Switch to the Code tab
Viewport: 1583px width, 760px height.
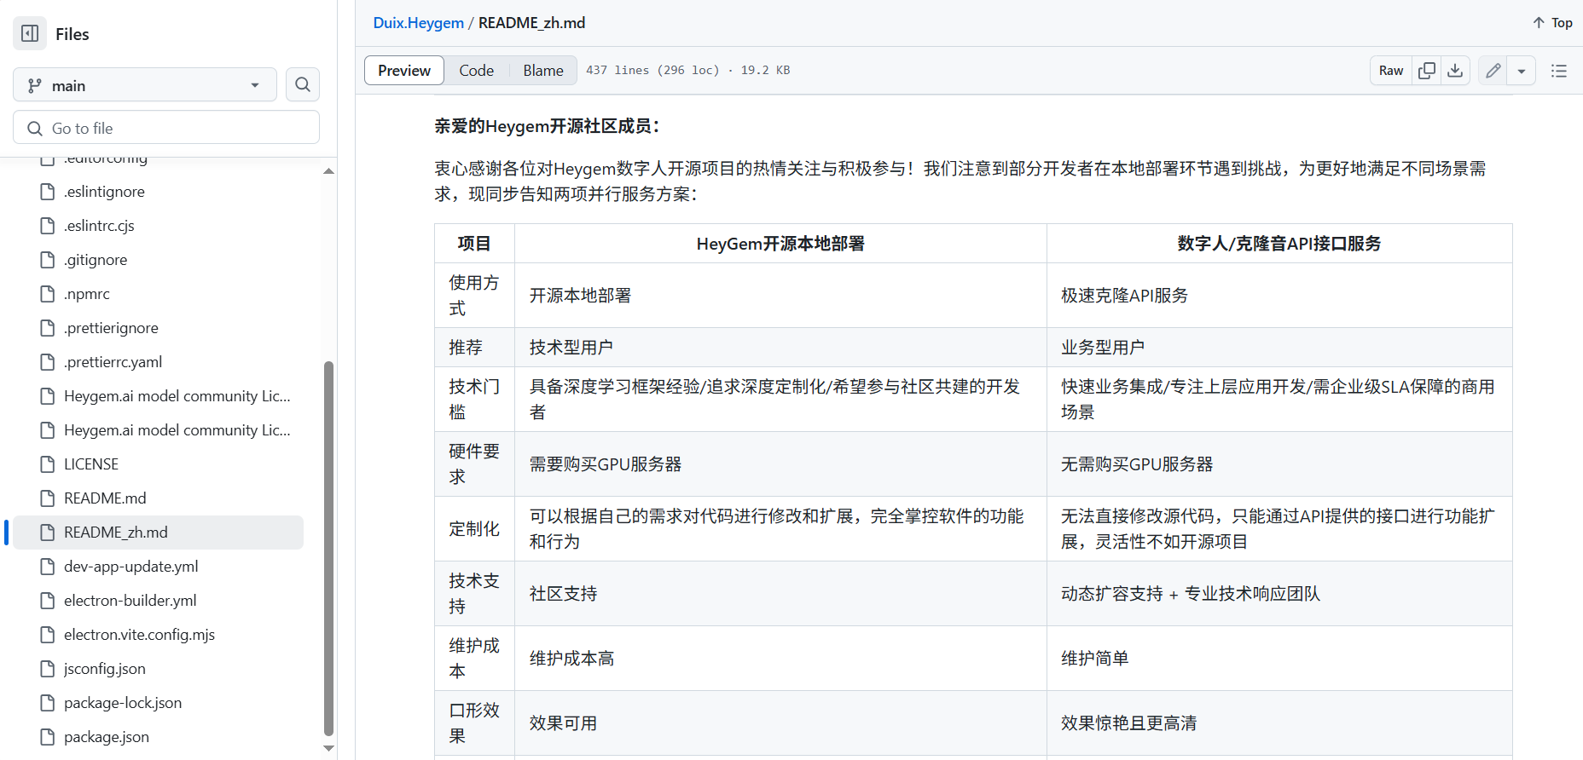tap(476, 70)
